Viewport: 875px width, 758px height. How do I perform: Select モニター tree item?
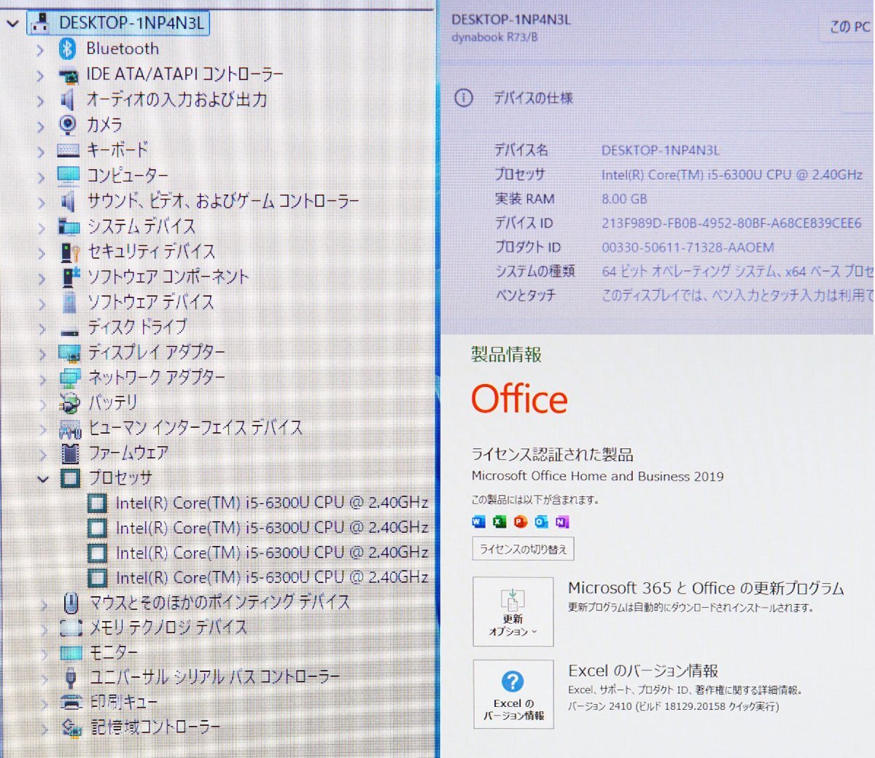[112, 652]
